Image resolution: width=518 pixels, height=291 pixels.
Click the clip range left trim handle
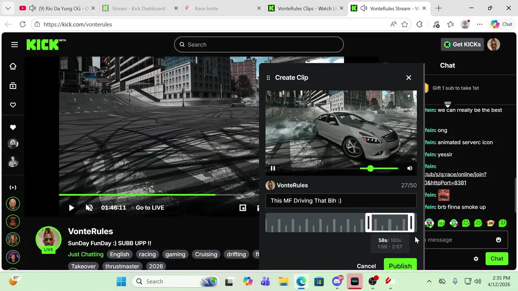pyautogui.click(x=368, y=223)
